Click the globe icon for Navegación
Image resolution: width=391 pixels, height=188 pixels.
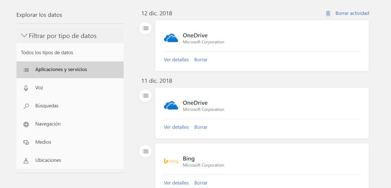point(26,124)
